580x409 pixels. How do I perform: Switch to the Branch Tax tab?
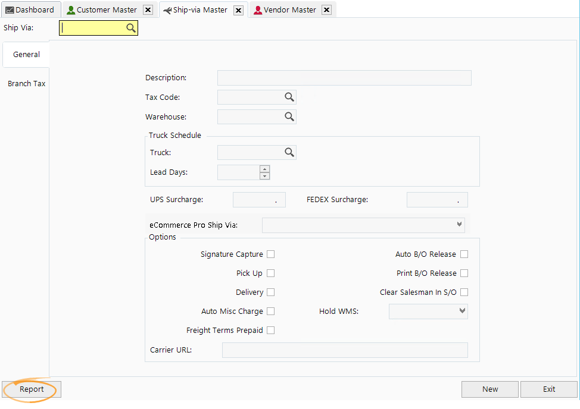click(x=26, y=83)
